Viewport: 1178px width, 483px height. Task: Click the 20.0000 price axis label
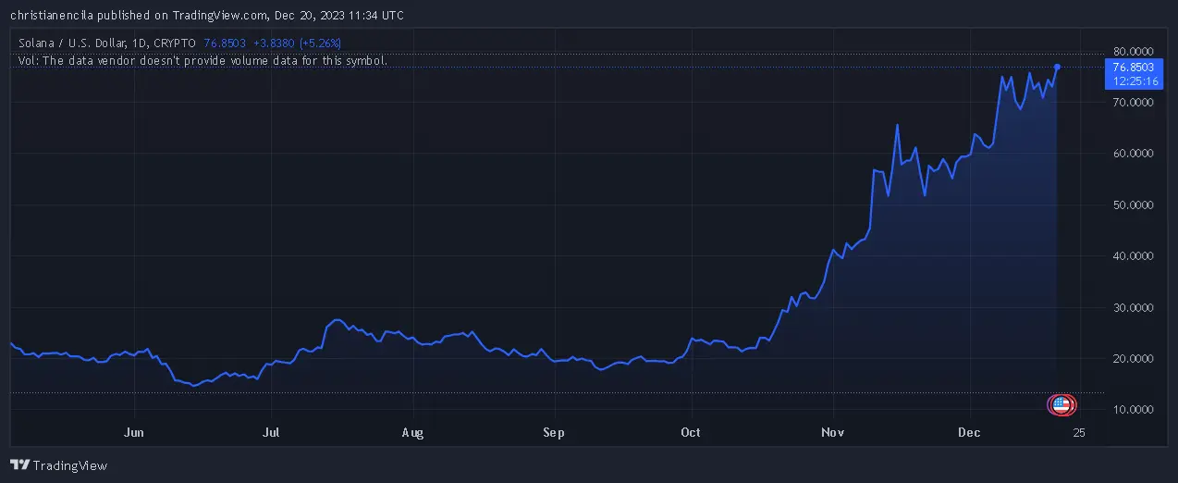[x=1133, y=358]
